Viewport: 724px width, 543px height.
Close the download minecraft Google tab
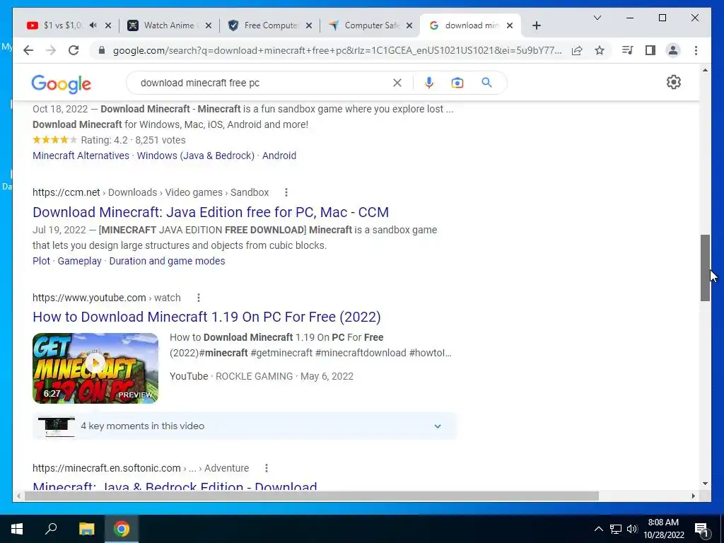click(x=510, y=25)
